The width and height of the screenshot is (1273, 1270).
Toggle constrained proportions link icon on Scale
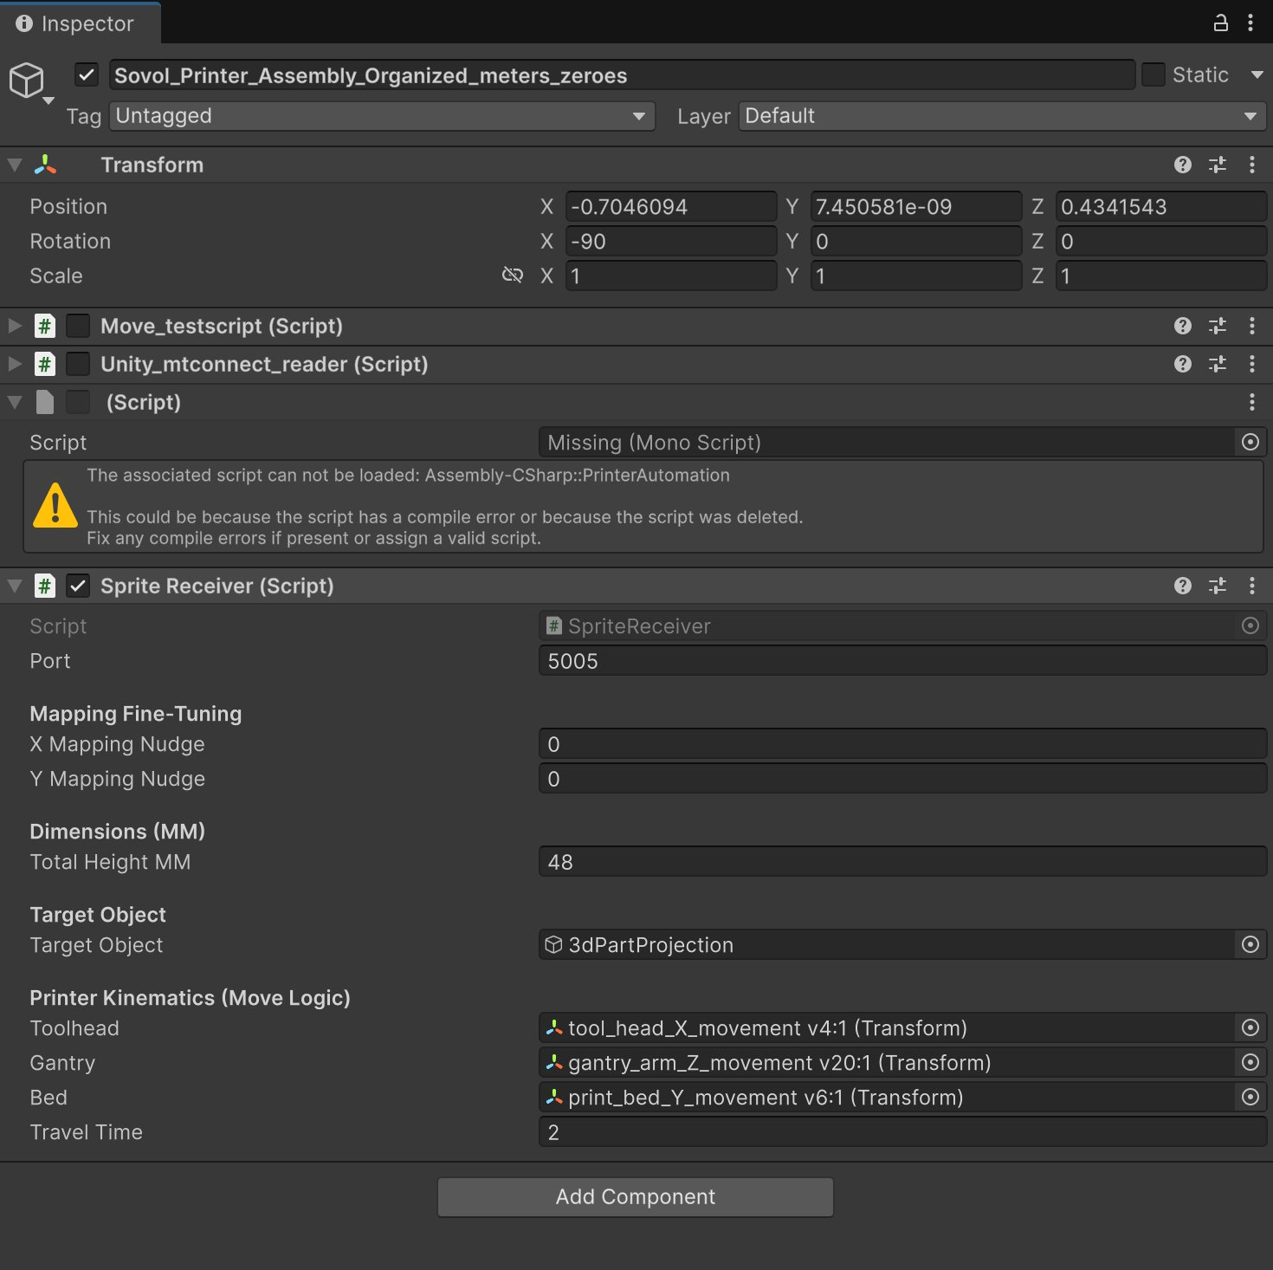[513, 275]
